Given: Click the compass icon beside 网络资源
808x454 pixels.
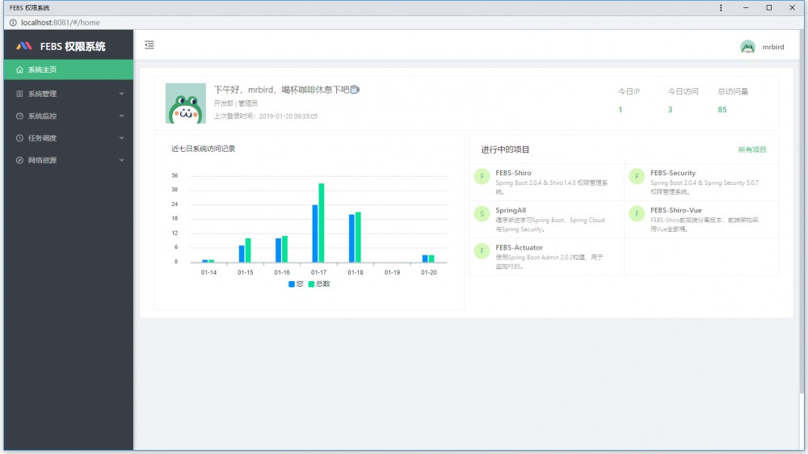Looking at the screenshot, I should point(19,160).
